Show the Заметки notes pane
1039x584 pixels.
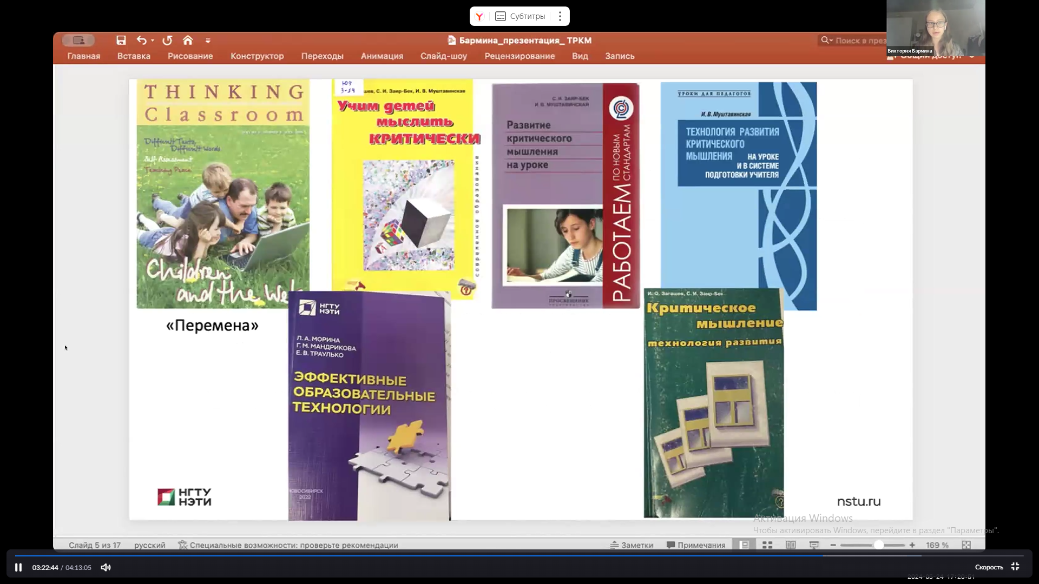[632, 545]
